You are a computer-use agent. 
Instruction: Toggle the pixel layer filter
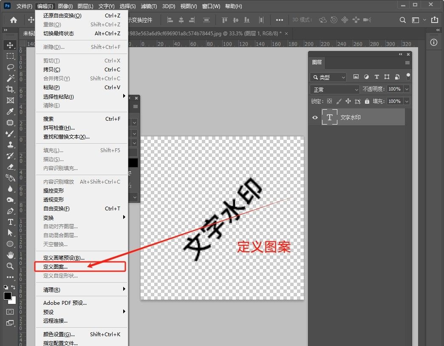click(x=356, y=77)
